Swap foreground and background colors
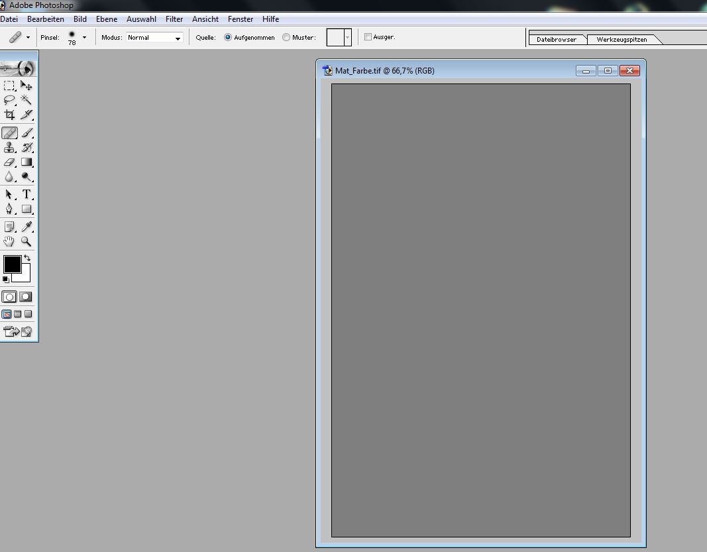This screenshot has width=707, height=552. [x=27, y=258]
